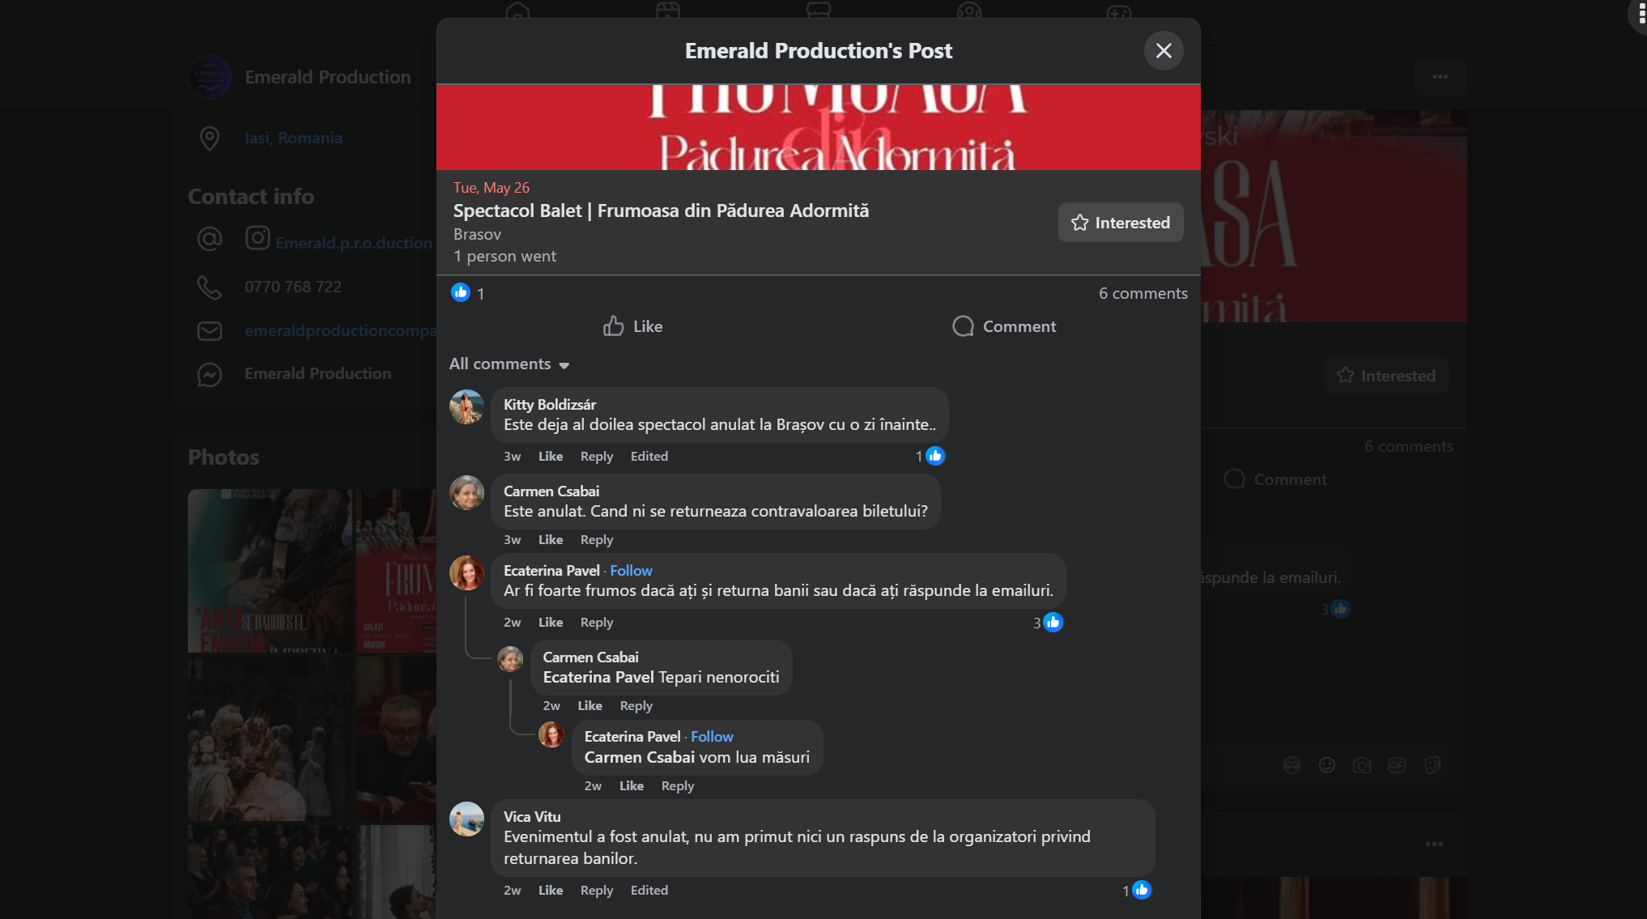
Task: Toggle the Interested star button for the event
Action: (1121, 223)
